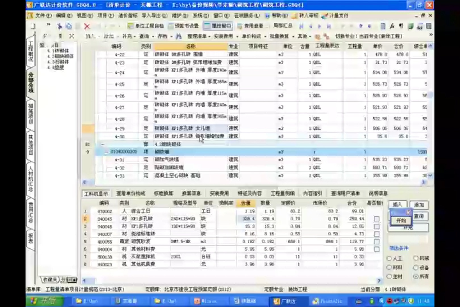The height and width of the screenshot is (307, 460).
Task: Open 费用查看 toolbar item
Action: coord(250,26)
